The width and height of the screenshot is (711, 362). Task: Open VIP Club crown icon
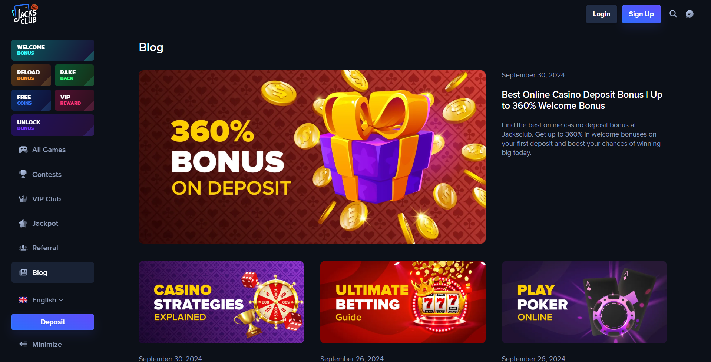coord(23,199)
